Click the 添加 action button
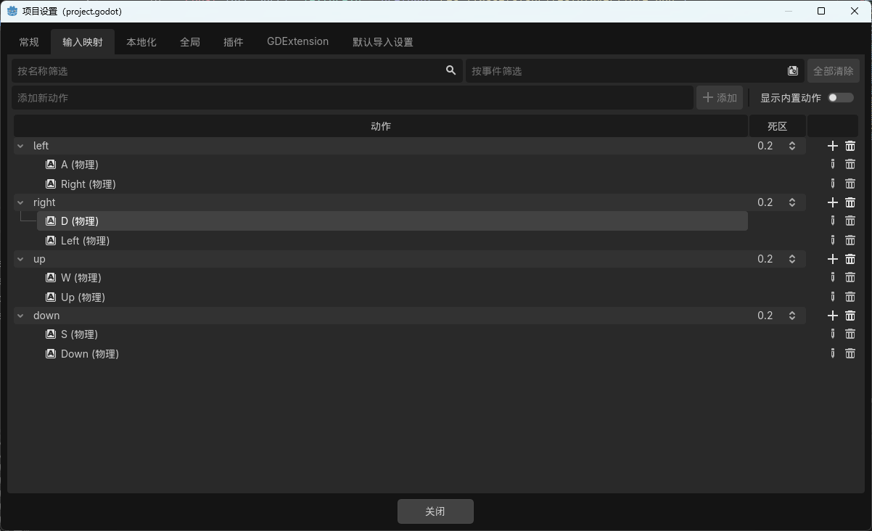872x531 pixels. (x=720, y=98)
